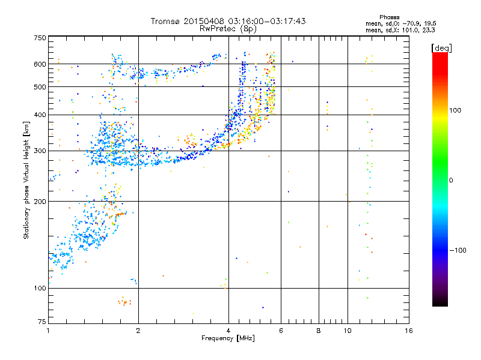
Task: Click the y-axis tick label '600'
Action: (x=40, y=64)
